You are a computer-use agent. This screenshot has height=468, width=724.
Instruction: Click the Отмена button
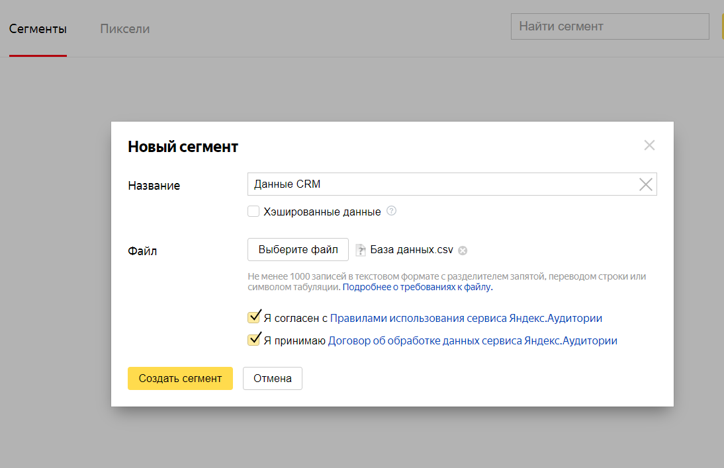[272, 379]
